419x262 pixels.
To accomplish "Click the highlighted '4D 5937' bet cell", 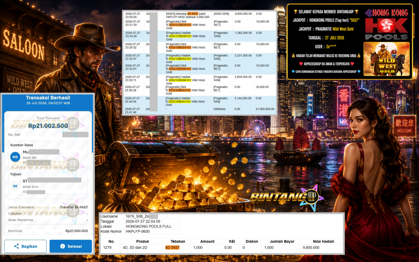I will click(x=172, y=248).
